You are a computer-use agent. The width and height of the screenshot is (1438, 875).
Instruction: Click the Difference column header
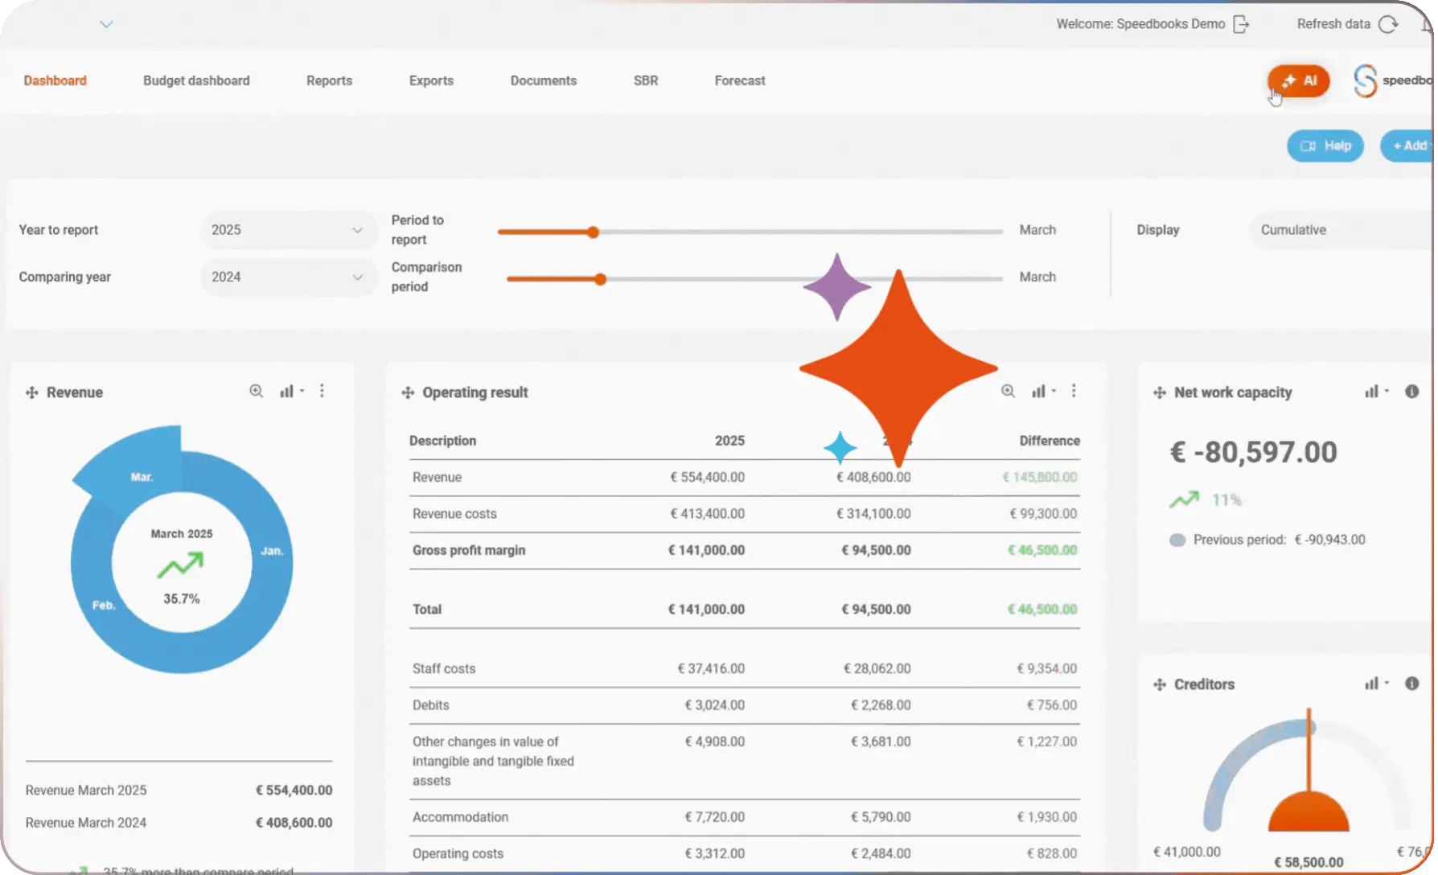[x=1050, y=441]
